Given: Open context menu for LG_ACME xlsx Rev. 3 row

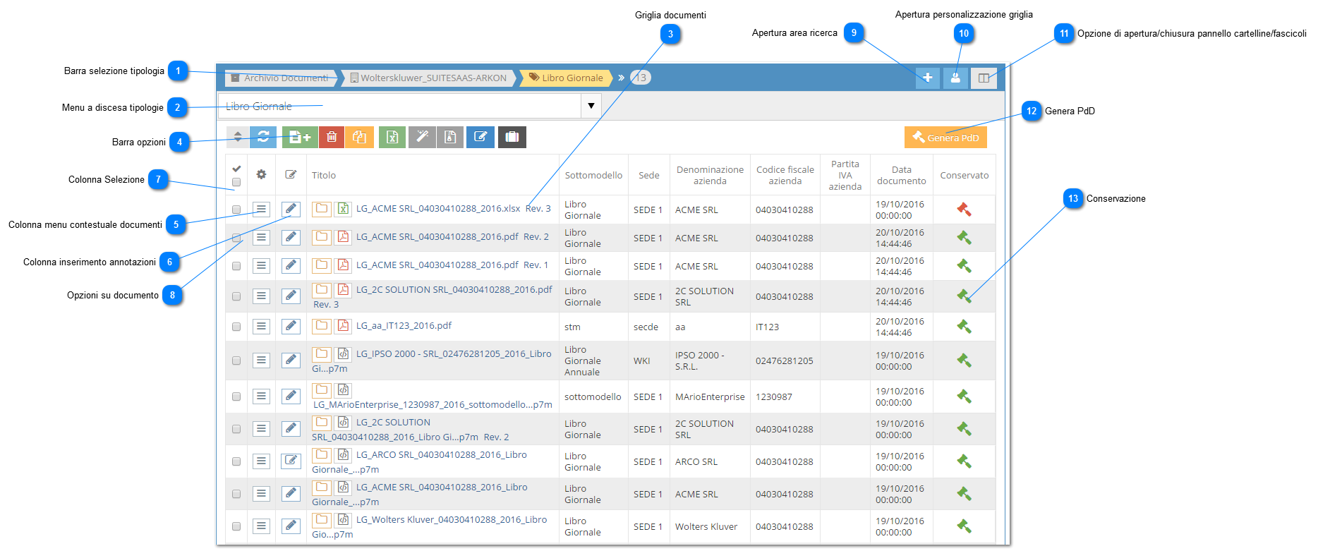Looking at the screenshot, I should (261, 209).
